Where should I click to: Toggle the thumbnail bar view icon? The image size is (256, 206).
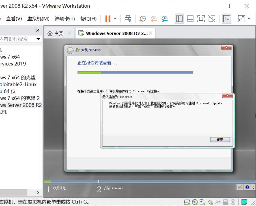coord(190,19)
